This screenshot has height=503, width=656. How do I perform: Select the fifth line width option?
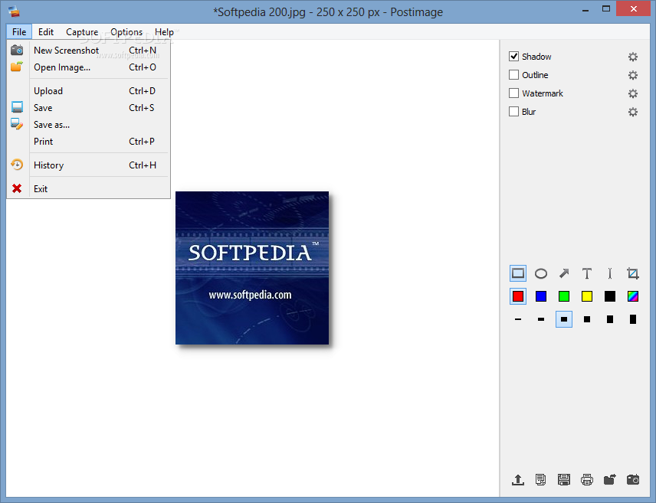[610, 319]
